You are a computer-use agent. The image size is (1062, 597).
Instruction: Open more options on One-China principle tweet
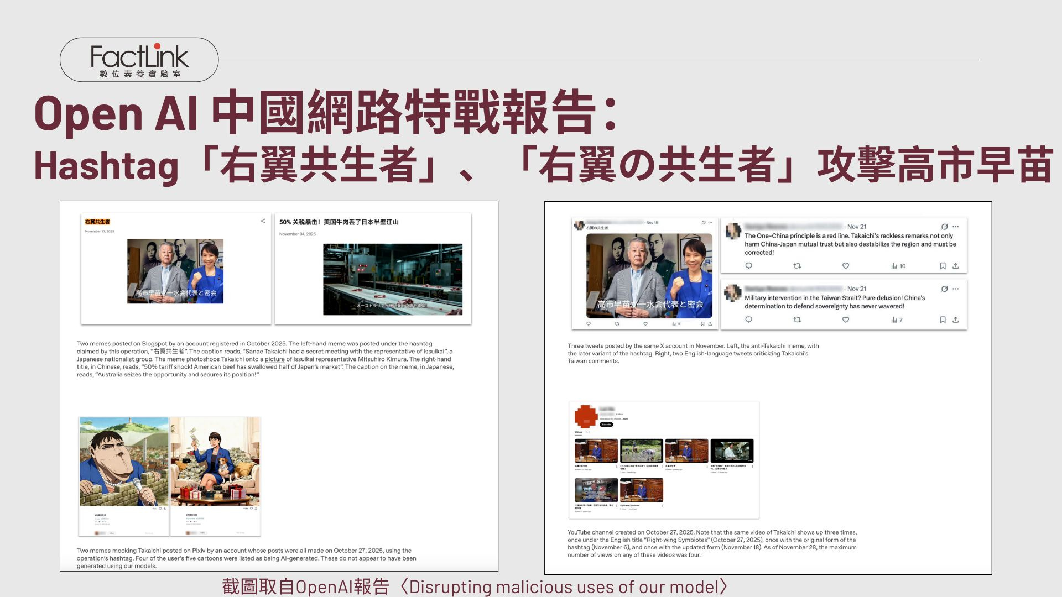pos(956,227)
